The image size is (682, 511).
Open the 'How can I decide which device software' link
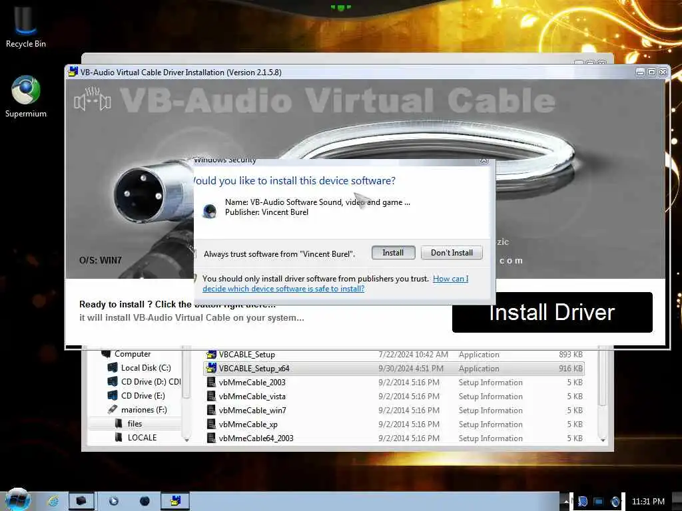point(335,283)
